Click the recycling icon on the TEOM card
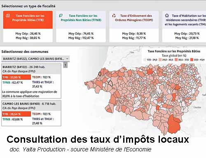The image size is (206, 158). (114, 16)
